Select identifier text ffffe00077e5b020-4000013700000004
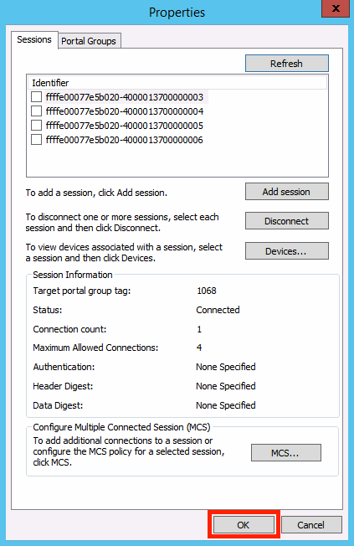The image size is (354, 546). click(124, 111)
